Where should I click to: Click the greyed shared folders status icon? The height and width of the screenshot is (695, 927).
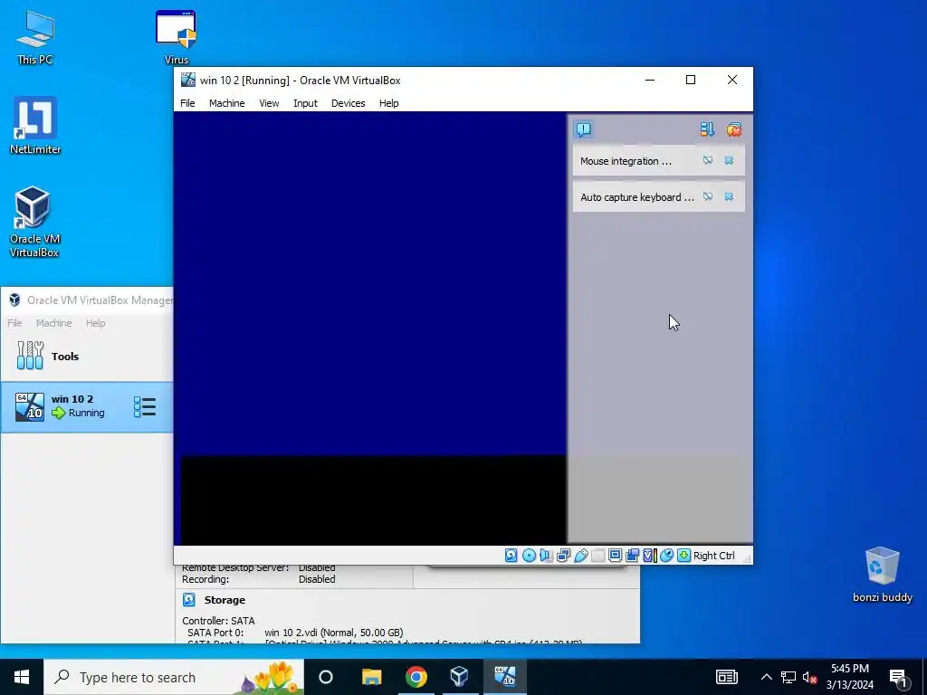tap(597, 556)
